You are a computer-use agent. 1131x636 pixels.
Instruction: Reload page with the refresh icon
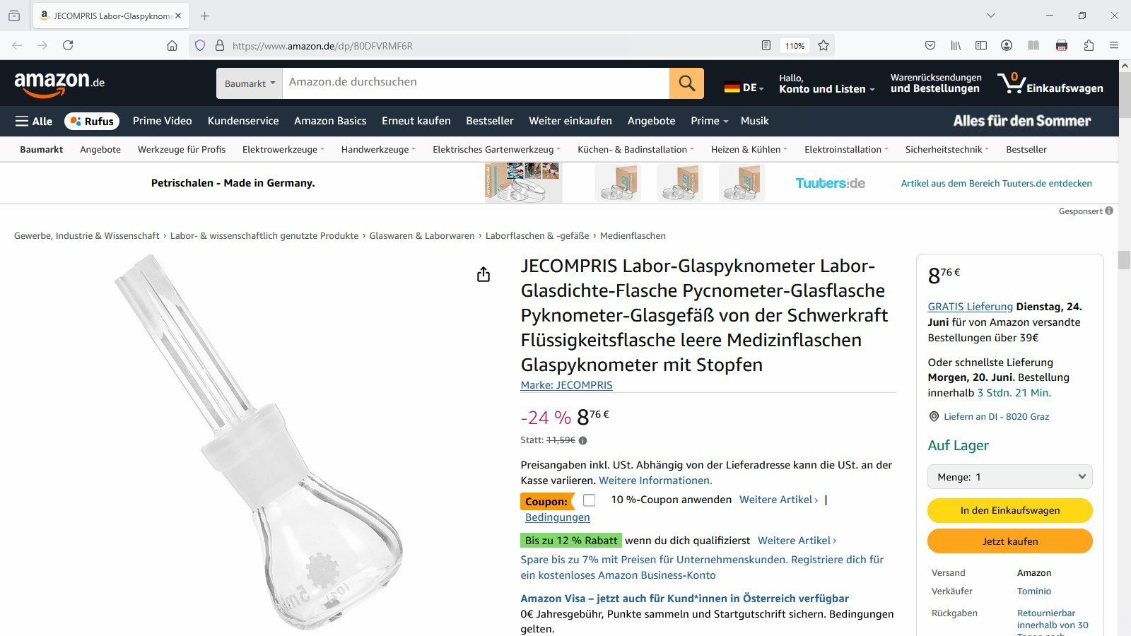pos(68,45)
